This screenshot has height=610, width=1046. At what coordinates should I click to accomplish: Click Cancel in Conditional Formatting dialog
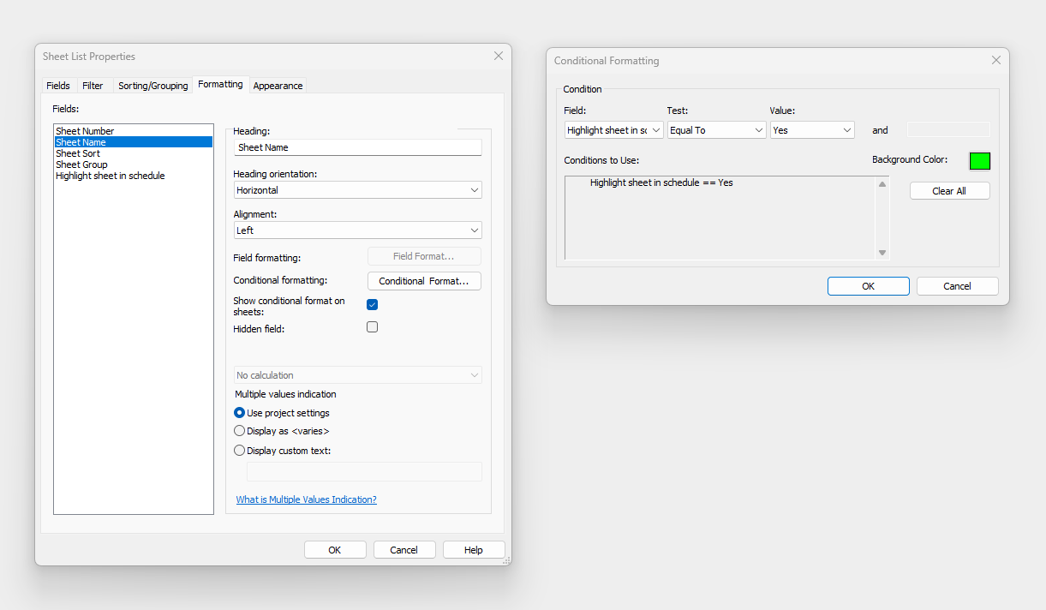tap(957, 286)
